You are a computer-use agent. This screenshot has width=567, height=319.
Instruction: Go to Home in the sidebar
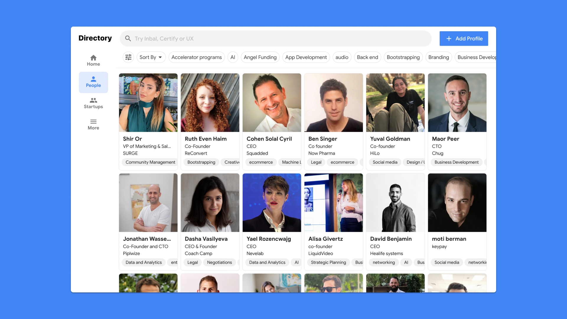click(x=93, y=61)
